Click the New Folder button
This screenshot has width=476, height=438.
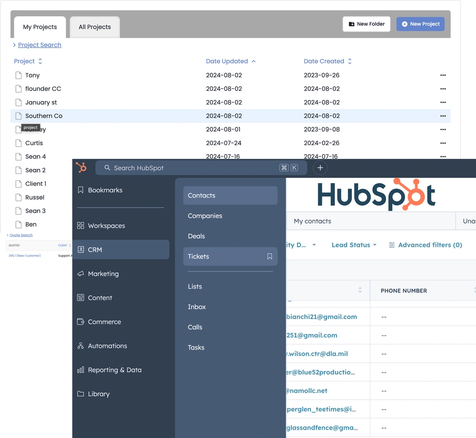click(367, 24)
